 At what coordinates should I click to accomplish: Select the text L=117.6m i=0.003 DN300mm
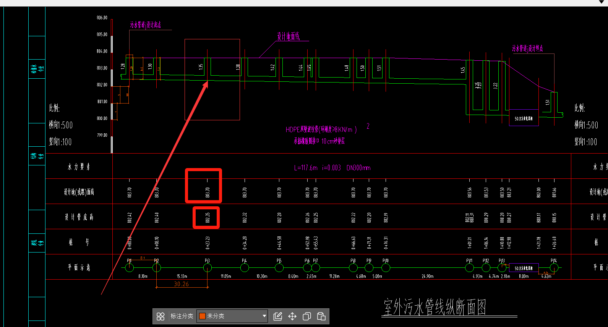[332, 168]
